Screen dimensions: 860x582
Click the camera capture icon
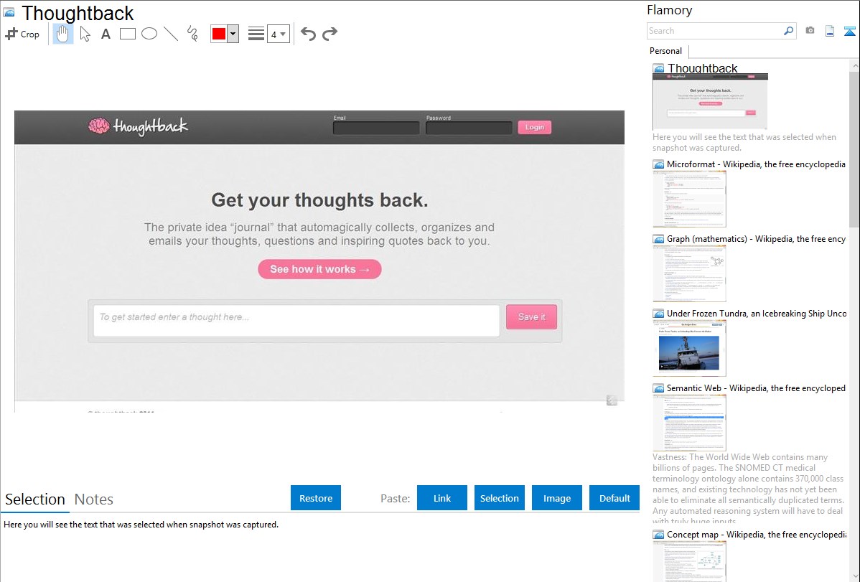coord(810,31)
